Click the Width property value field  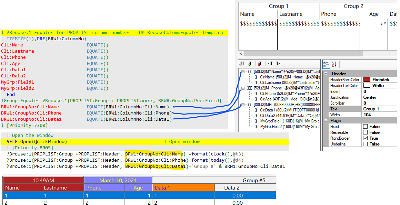point(379,115)
